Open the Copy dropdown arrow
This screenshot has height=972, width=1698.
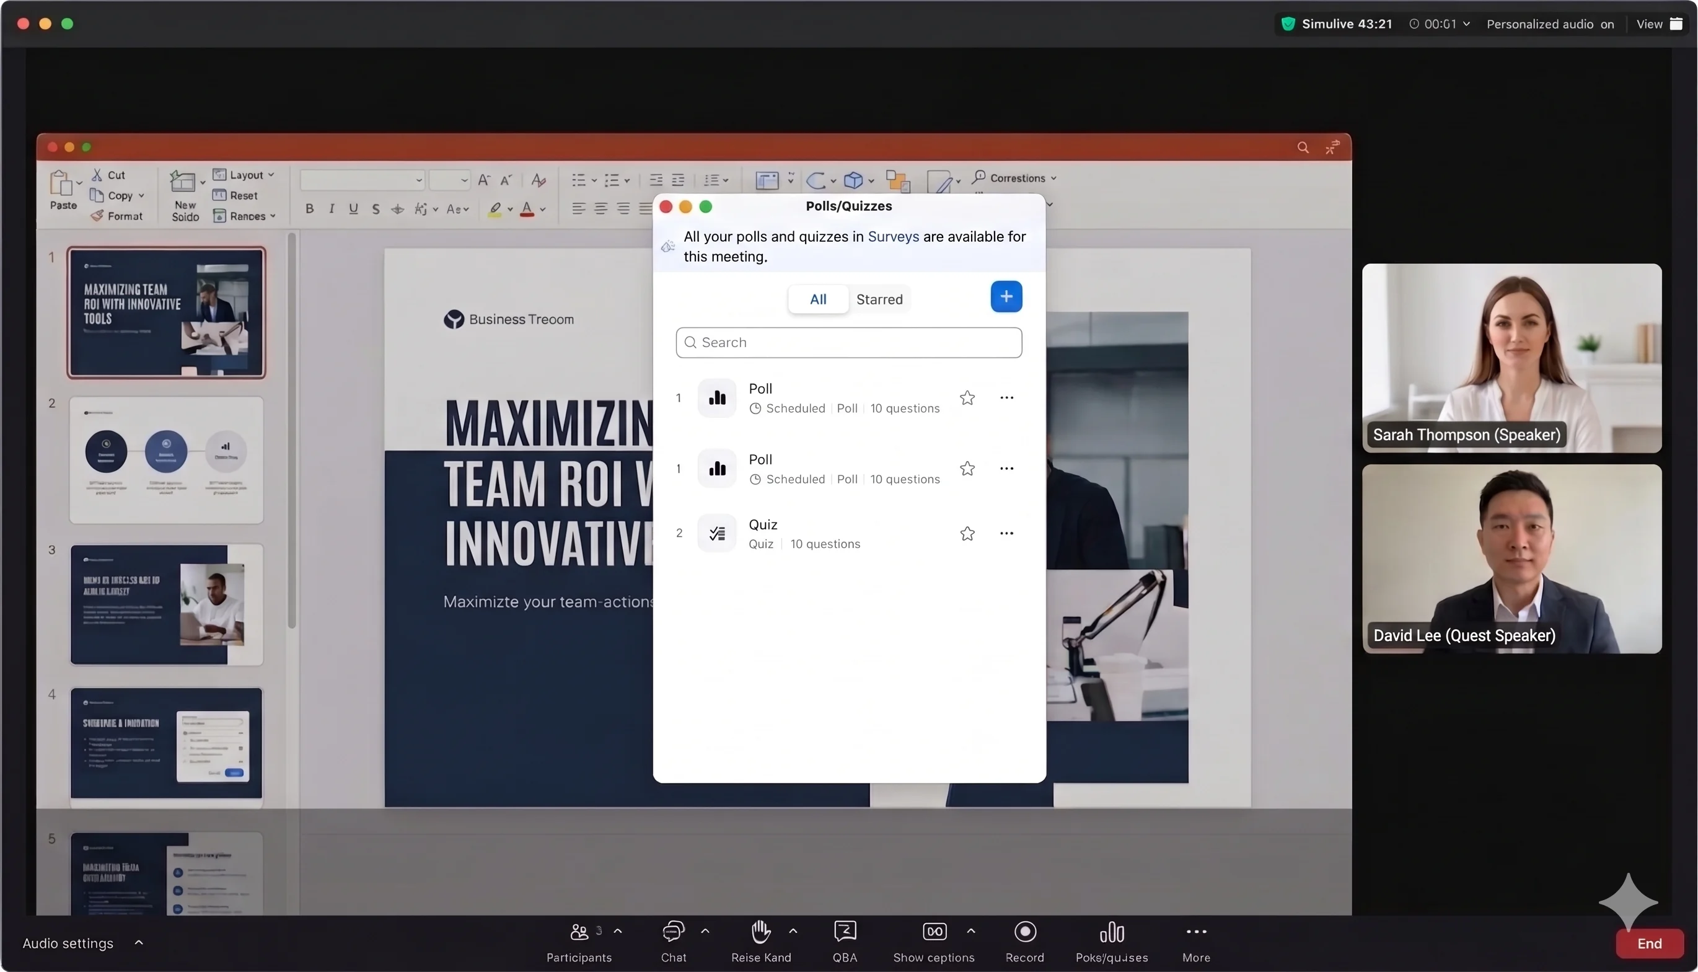coord(141,196)
